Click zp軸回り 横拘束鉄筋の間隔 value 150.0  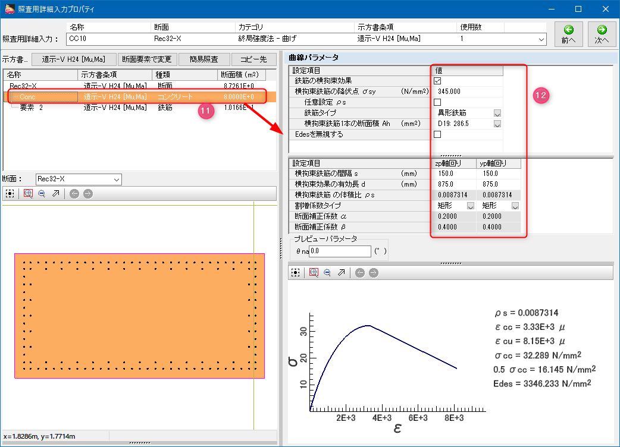pyautogui.click(x=453, y=174)
